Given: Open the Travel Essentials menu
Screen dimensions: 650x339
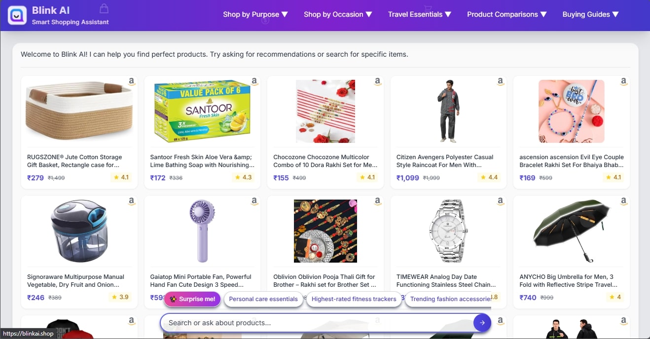Looking at the screenshot, I should coord(419,14).
